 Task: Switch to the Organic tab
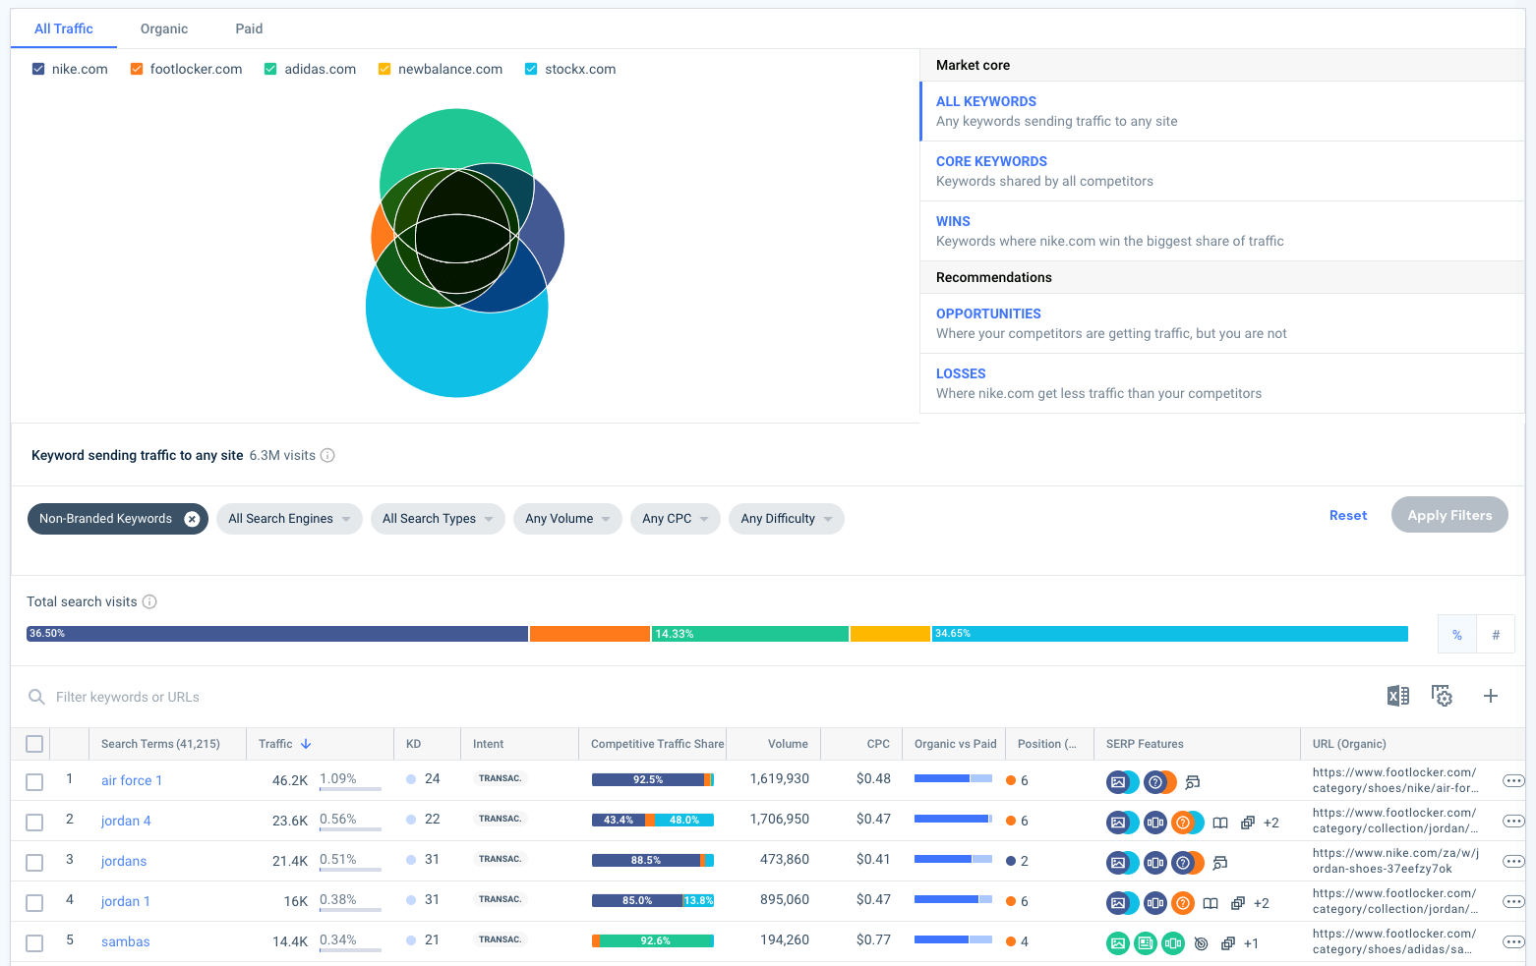164,28
